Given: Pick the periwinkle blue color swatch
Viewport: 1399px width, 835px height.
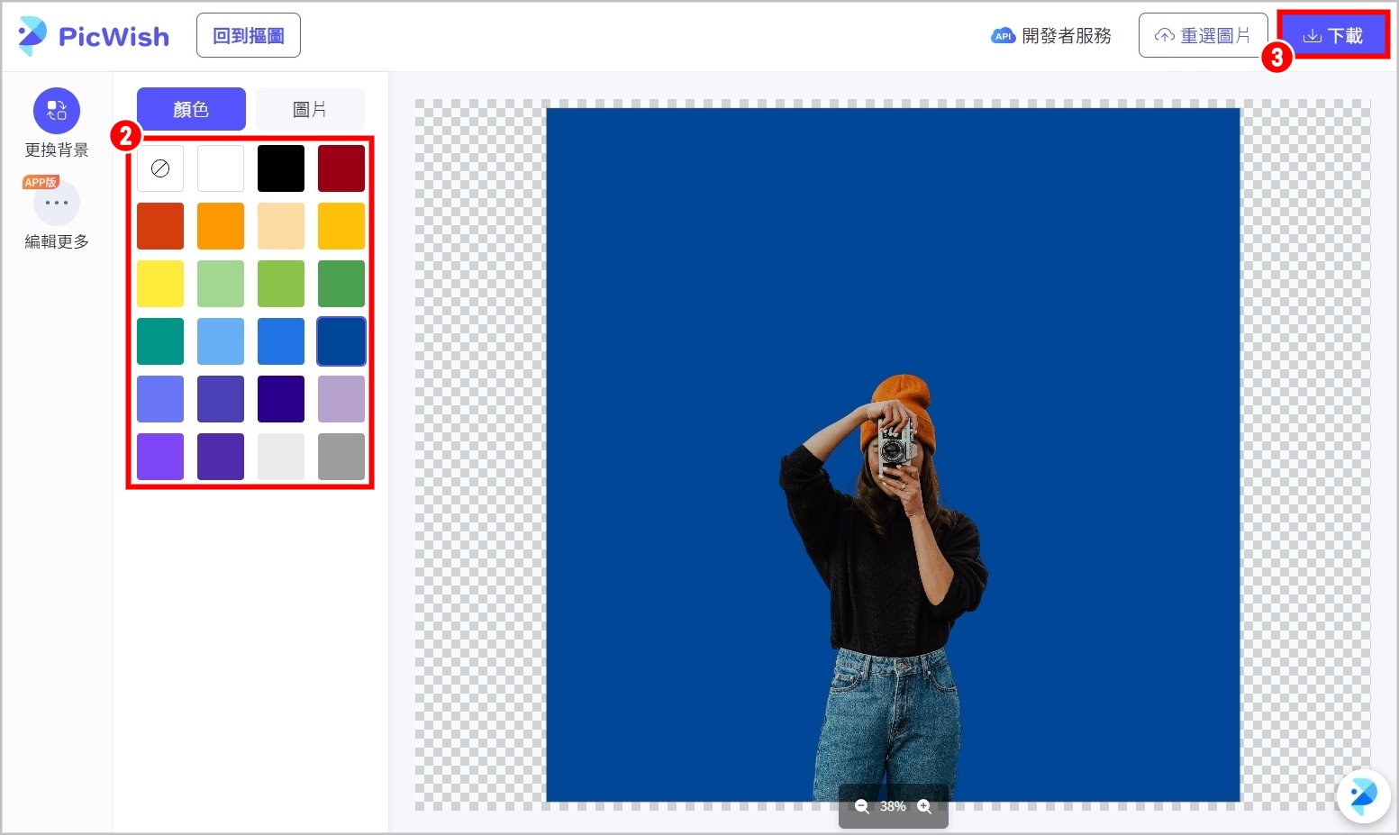Looking at the screenshot, I should 160,399.
